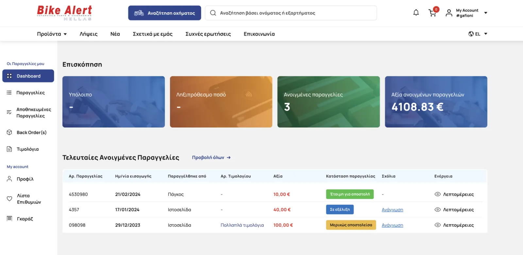The width and height of the screenshot is (523, 255).
Task: Click the eye icon for order 4357
Action: pyautogui.click(x=437, y=210)
